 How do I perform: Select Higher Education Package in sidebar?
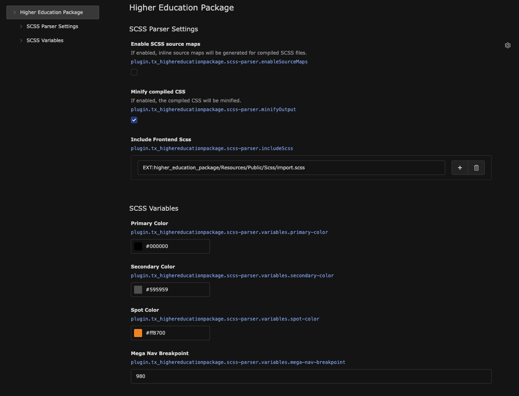[x=51, y=12]
